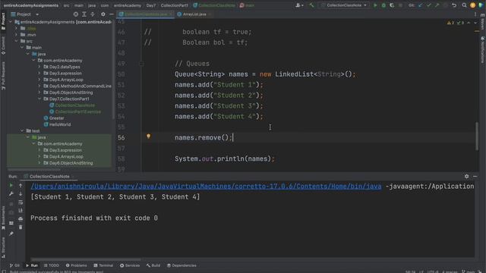The height and width of the screenshot is (273, 486).
Task: Open java executable path link in console
Action: (206, 186)
